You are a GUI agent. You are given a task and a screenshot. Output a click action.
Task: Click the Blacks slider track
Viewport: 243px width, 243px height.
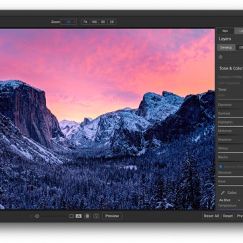230,161
